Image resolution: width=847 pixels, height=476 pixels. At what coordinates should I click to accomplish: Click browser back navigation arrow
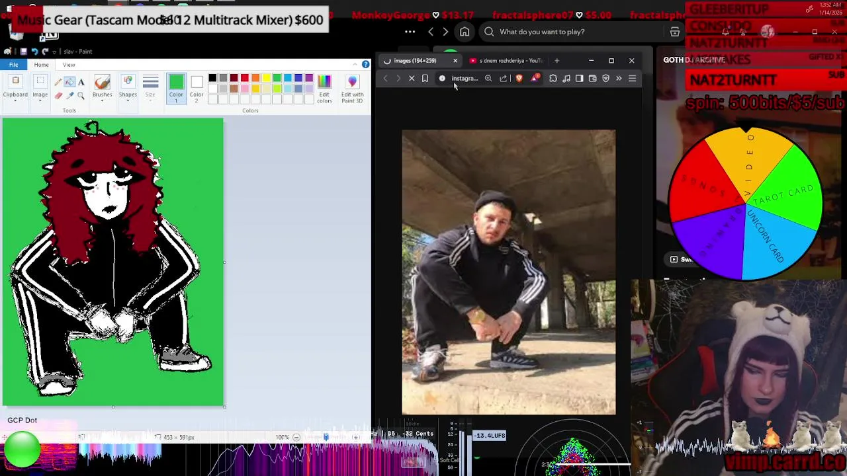(x=386, y=79)
